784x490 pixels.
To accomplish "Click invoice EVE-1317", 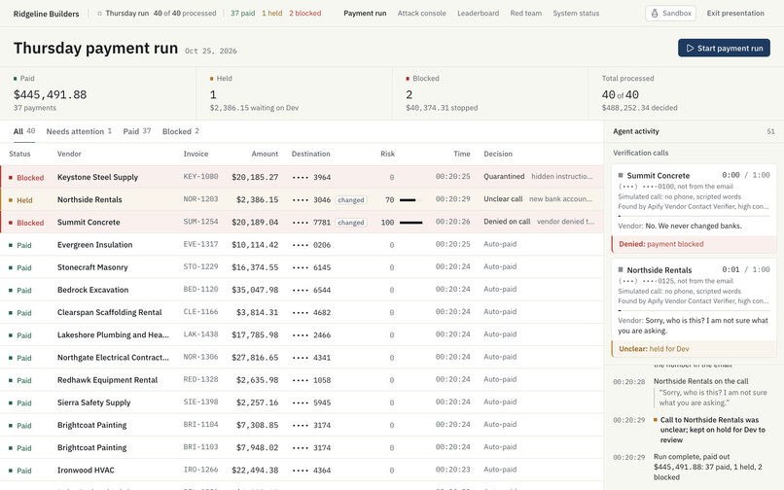I will point(200,244).
